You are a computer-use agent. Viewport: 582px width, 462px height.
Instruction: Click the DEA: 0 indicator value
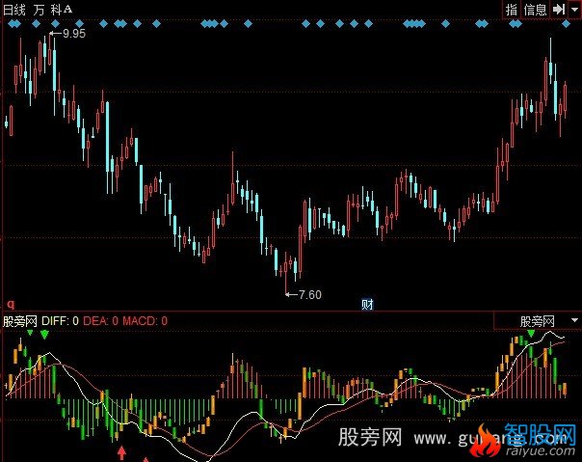point(100,321)
